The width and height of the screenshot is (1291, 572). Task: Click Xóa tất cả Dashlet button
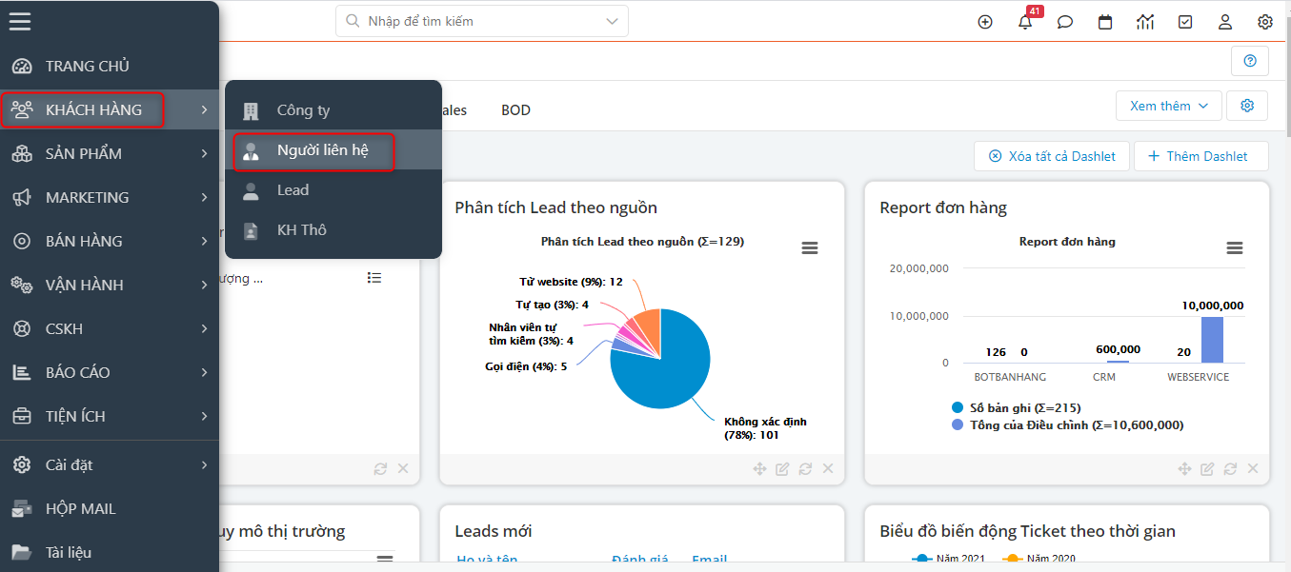1052,156
